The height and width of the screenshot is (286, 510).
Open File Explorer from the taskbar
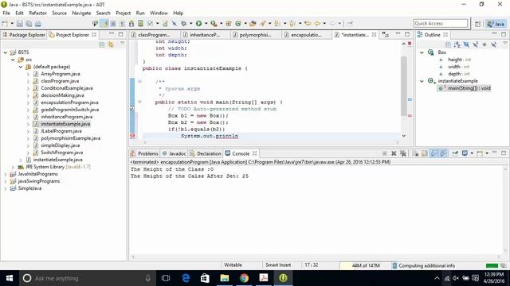225,278
